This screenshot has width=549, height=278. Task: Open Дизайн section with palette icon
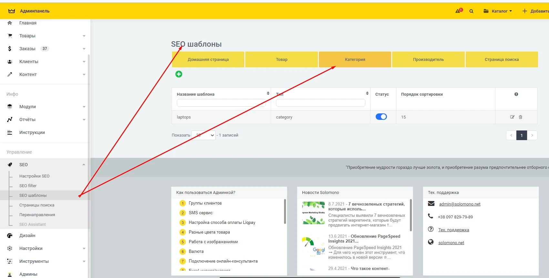click(x=27, y=235)
